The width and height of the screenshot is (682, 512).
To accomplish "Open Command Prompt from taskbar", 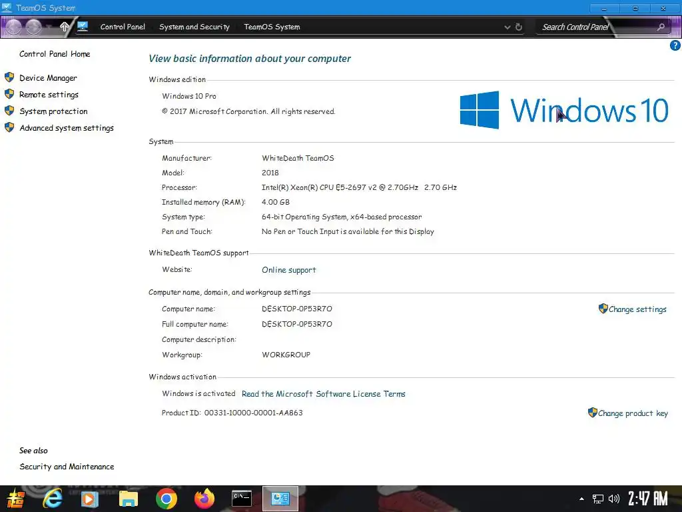I will [241, 499].
